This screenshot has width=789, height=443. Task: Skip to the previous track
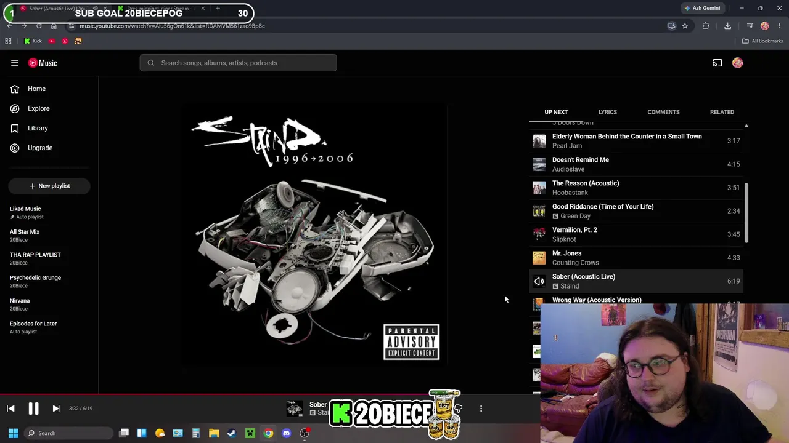pyautogui.click(x=10, y=409)
